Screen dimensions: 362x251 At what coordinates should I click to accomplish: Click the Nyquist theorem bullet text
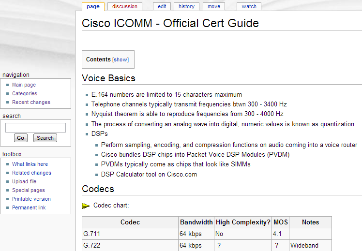point(187,114)
